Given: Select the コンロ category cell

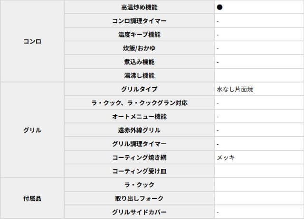Looking at the screenshot, I should click(32, 41).
